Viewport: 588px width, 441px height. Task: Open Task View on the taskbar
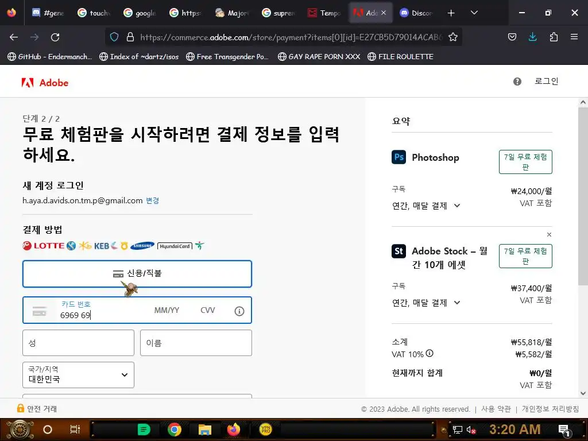click(x=75, y=430)
